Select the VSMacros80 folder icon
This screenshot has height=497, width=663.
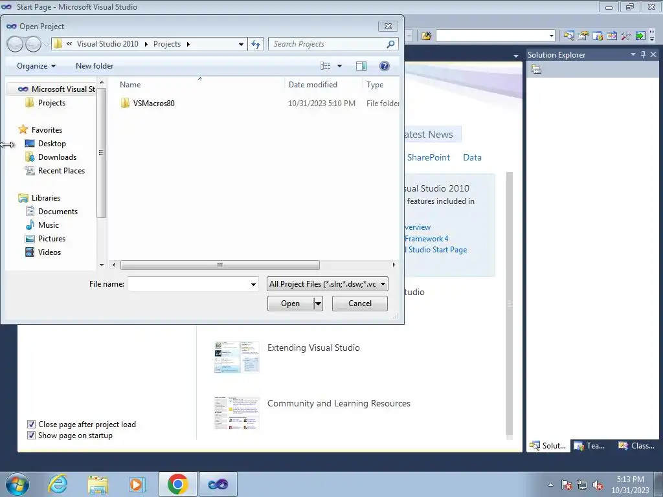click(125, 103)
